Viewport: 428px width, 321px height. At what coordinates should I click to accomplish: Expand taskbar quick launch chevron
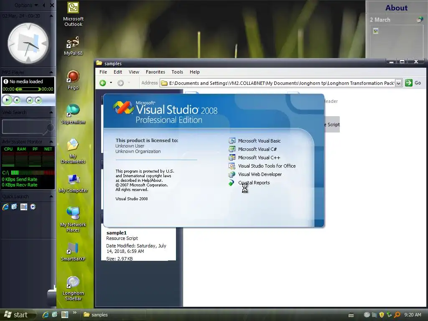coord(74,313)
